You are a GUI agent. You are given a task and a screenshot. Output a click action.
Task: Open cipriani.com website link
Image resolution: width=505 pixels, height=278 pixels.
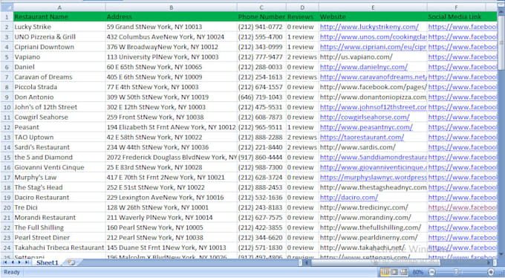pyautogui.click(x=373, y=47)
